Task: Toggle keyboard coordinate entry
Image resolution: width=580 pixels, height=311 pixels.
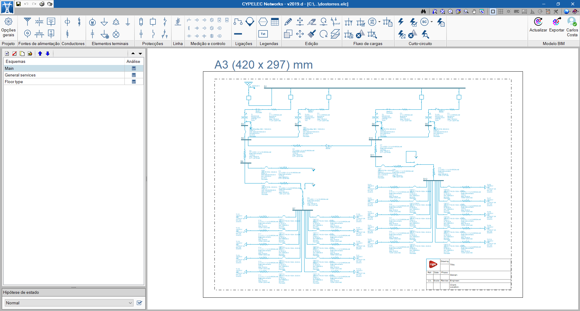Action: pos(517,11)
